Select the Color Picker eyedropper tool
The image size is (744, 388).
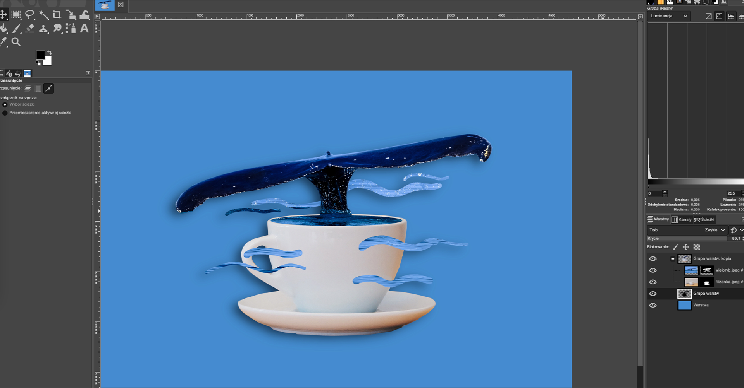(3, 42)
